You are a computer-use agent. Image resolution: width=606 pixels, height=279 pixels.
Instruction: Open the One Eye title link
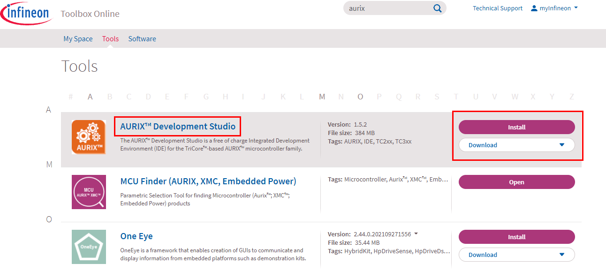(x=136, y=236)
